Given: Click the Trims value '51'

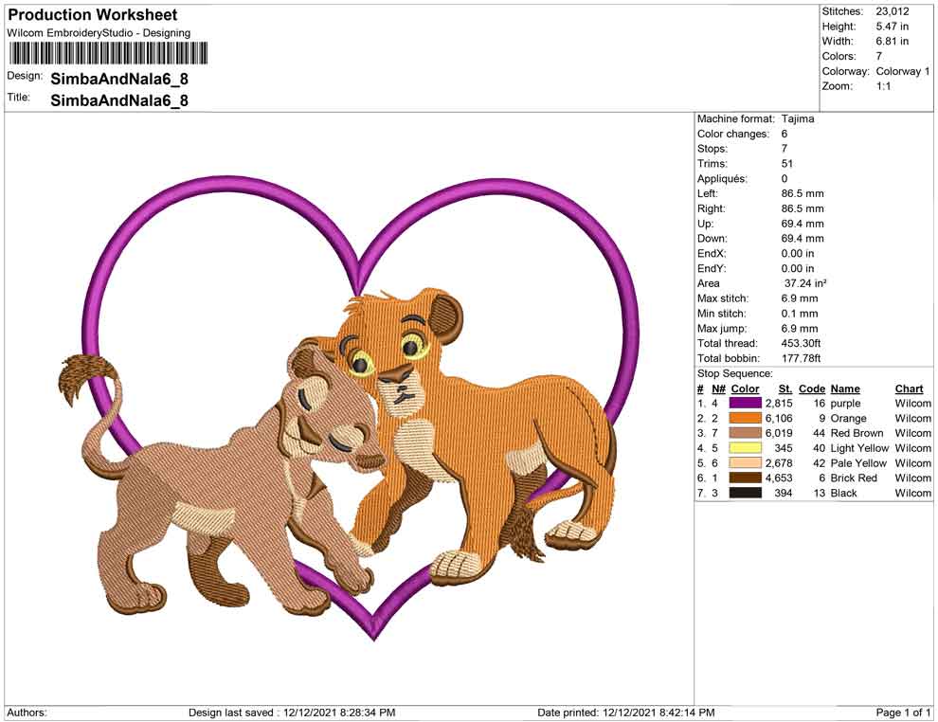Looking at the screenshot, I should point(787,163).
